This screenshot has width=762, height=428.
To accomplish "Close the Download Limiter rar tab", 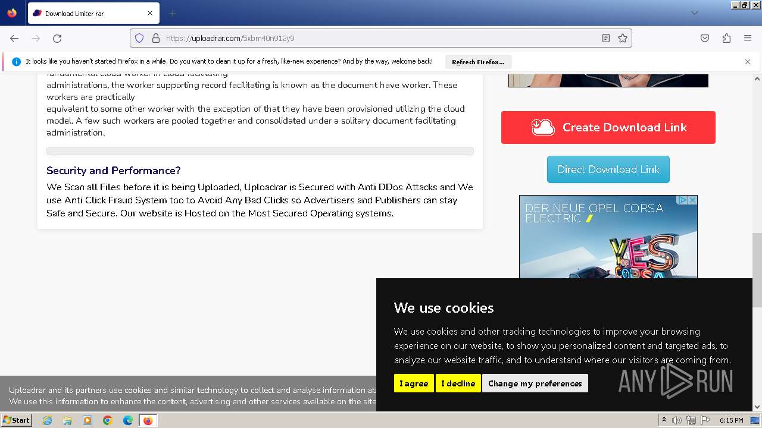I will pos(150,13).
